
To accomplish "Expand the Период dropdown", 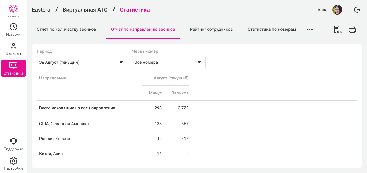I will tap(82, 62).
